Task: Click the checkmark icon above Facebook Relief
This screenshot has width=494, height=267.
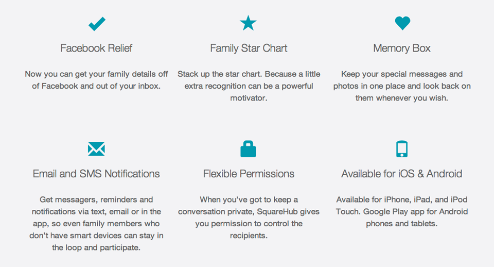Action: [x=96, y=23]
